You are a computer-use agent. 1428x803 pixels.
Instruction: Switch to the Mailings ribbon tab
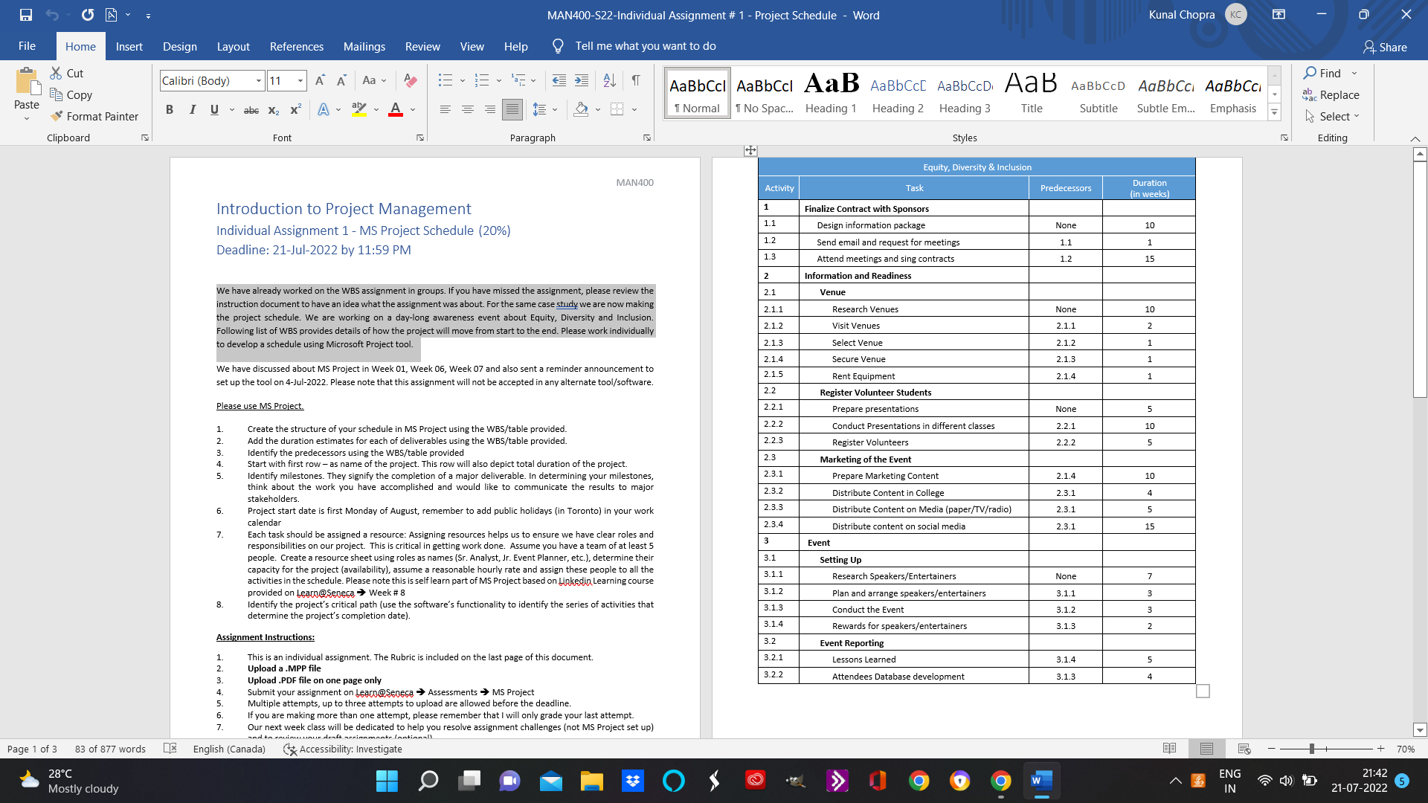pos(364,46)
